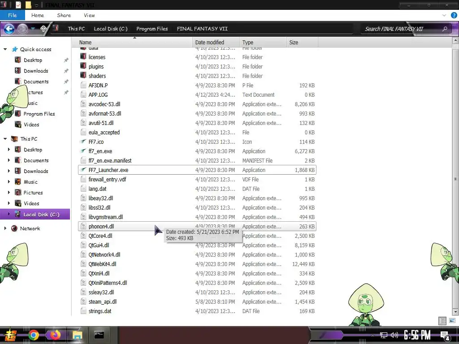Image resolution: width=459 pixels, height=344 pixels.
Task: Navigate to This PC breadcrumb
Action: [x=76, y=29]
